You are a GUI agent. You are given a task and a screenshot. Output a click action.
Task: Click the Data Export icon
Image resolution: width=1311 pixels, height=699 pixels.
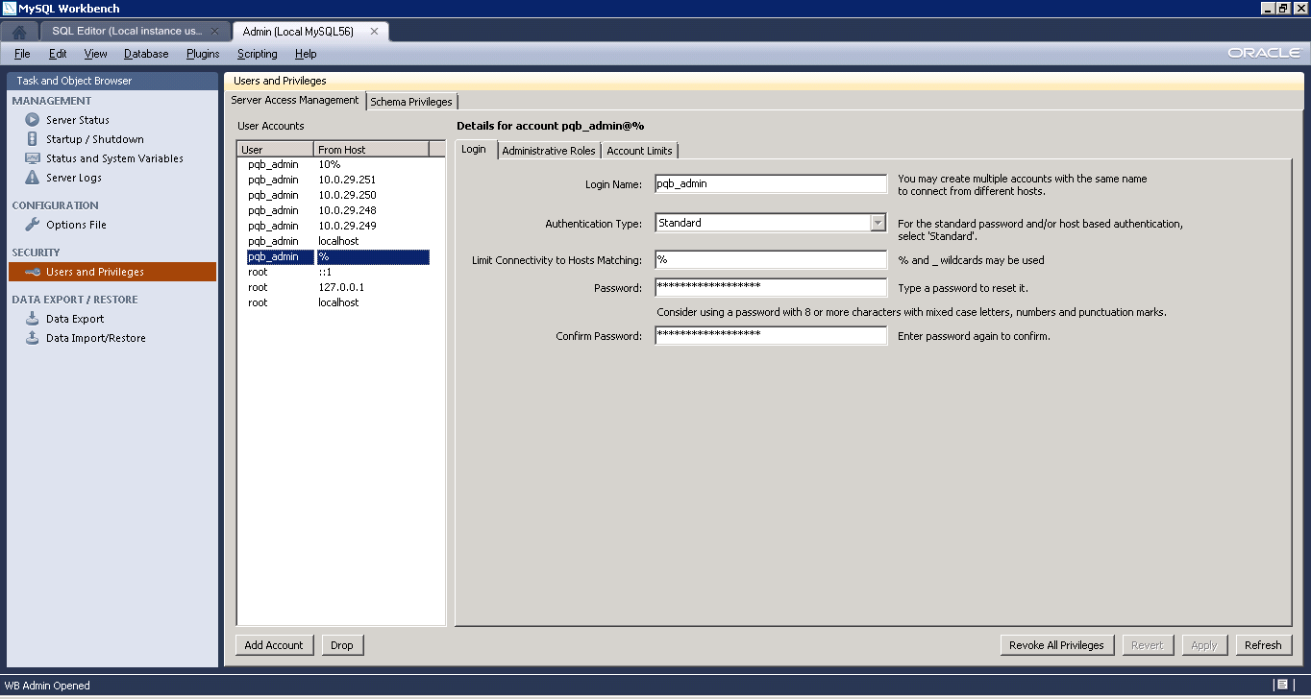click(x=33, y=319)
